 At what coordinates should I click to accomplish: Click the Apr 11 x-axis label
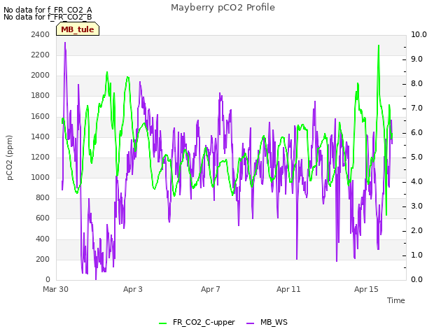point(288,289)
